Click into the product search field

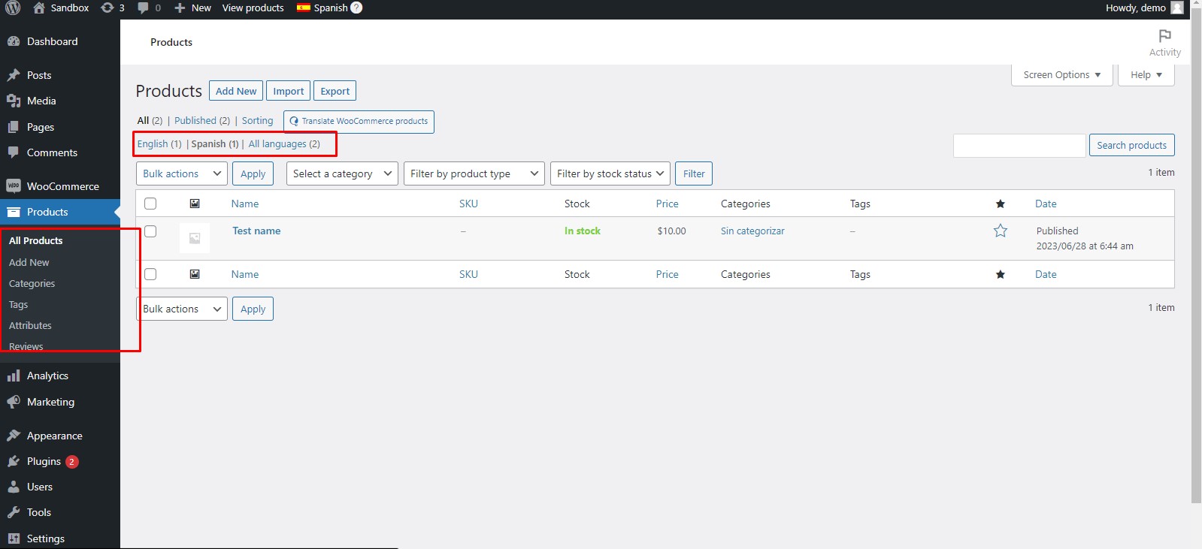pyautogui.click(x=1019, y=146)
